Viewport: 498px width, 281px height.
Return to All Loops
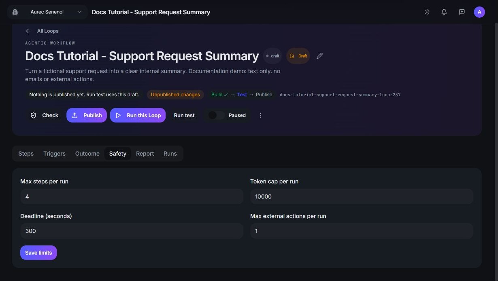click(x=48, y=31)
